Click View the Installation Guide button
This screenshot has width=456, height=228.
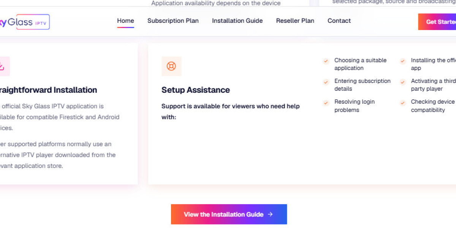[229, 214]
